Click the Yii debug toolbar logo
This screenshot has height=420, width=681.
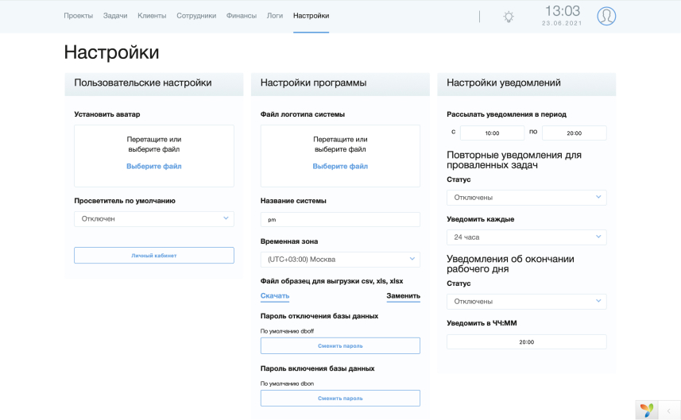pos(646,410)
